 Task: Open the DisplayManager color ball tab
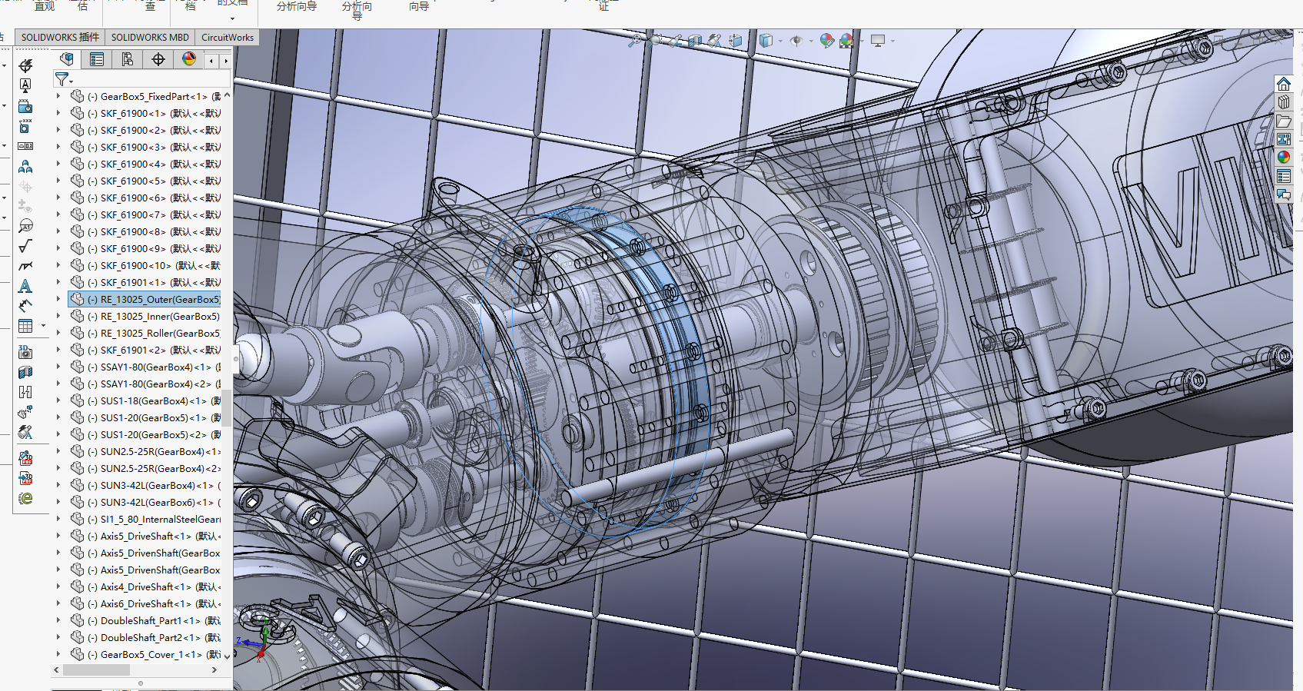pos(189,59)
